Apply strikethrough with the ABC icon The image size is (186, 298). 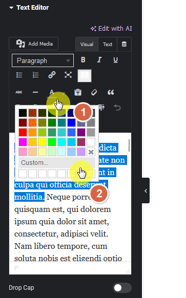[x=19, y=92]
